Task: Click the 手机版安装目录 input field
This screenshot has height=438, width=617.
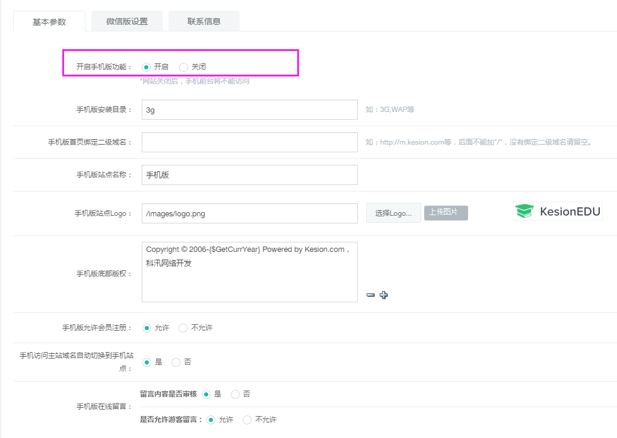Action: (249, 110)
